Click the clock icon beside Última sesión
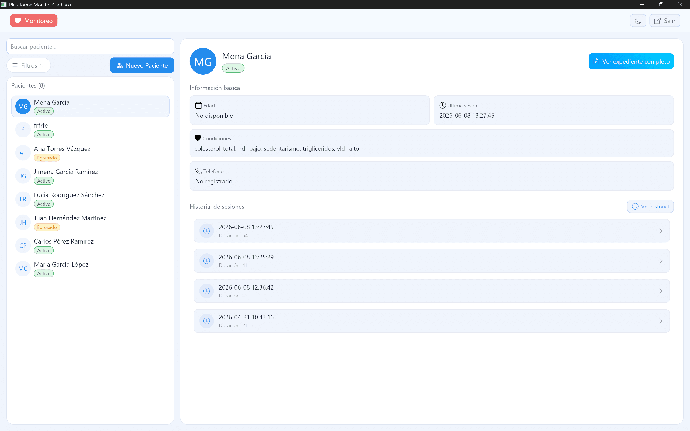 tap(443, 106)
